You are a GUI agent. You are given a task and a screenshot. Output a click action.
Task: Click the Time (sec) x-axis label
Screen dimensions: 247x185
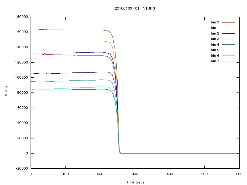click(135, 182)
